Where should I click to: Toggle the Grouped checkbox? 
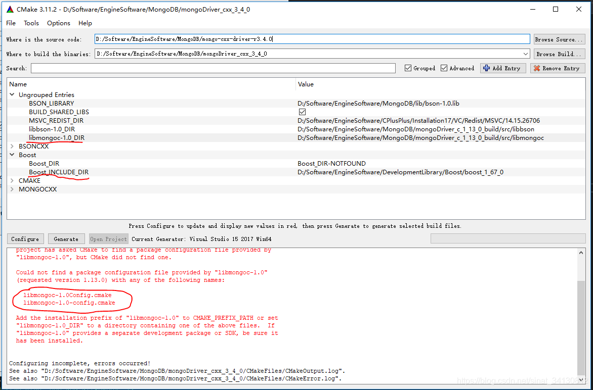point(408,68)
